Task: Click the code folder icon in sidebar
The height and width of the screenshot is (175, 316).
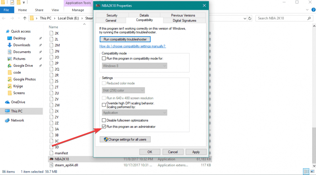Action: pos(10,72)
